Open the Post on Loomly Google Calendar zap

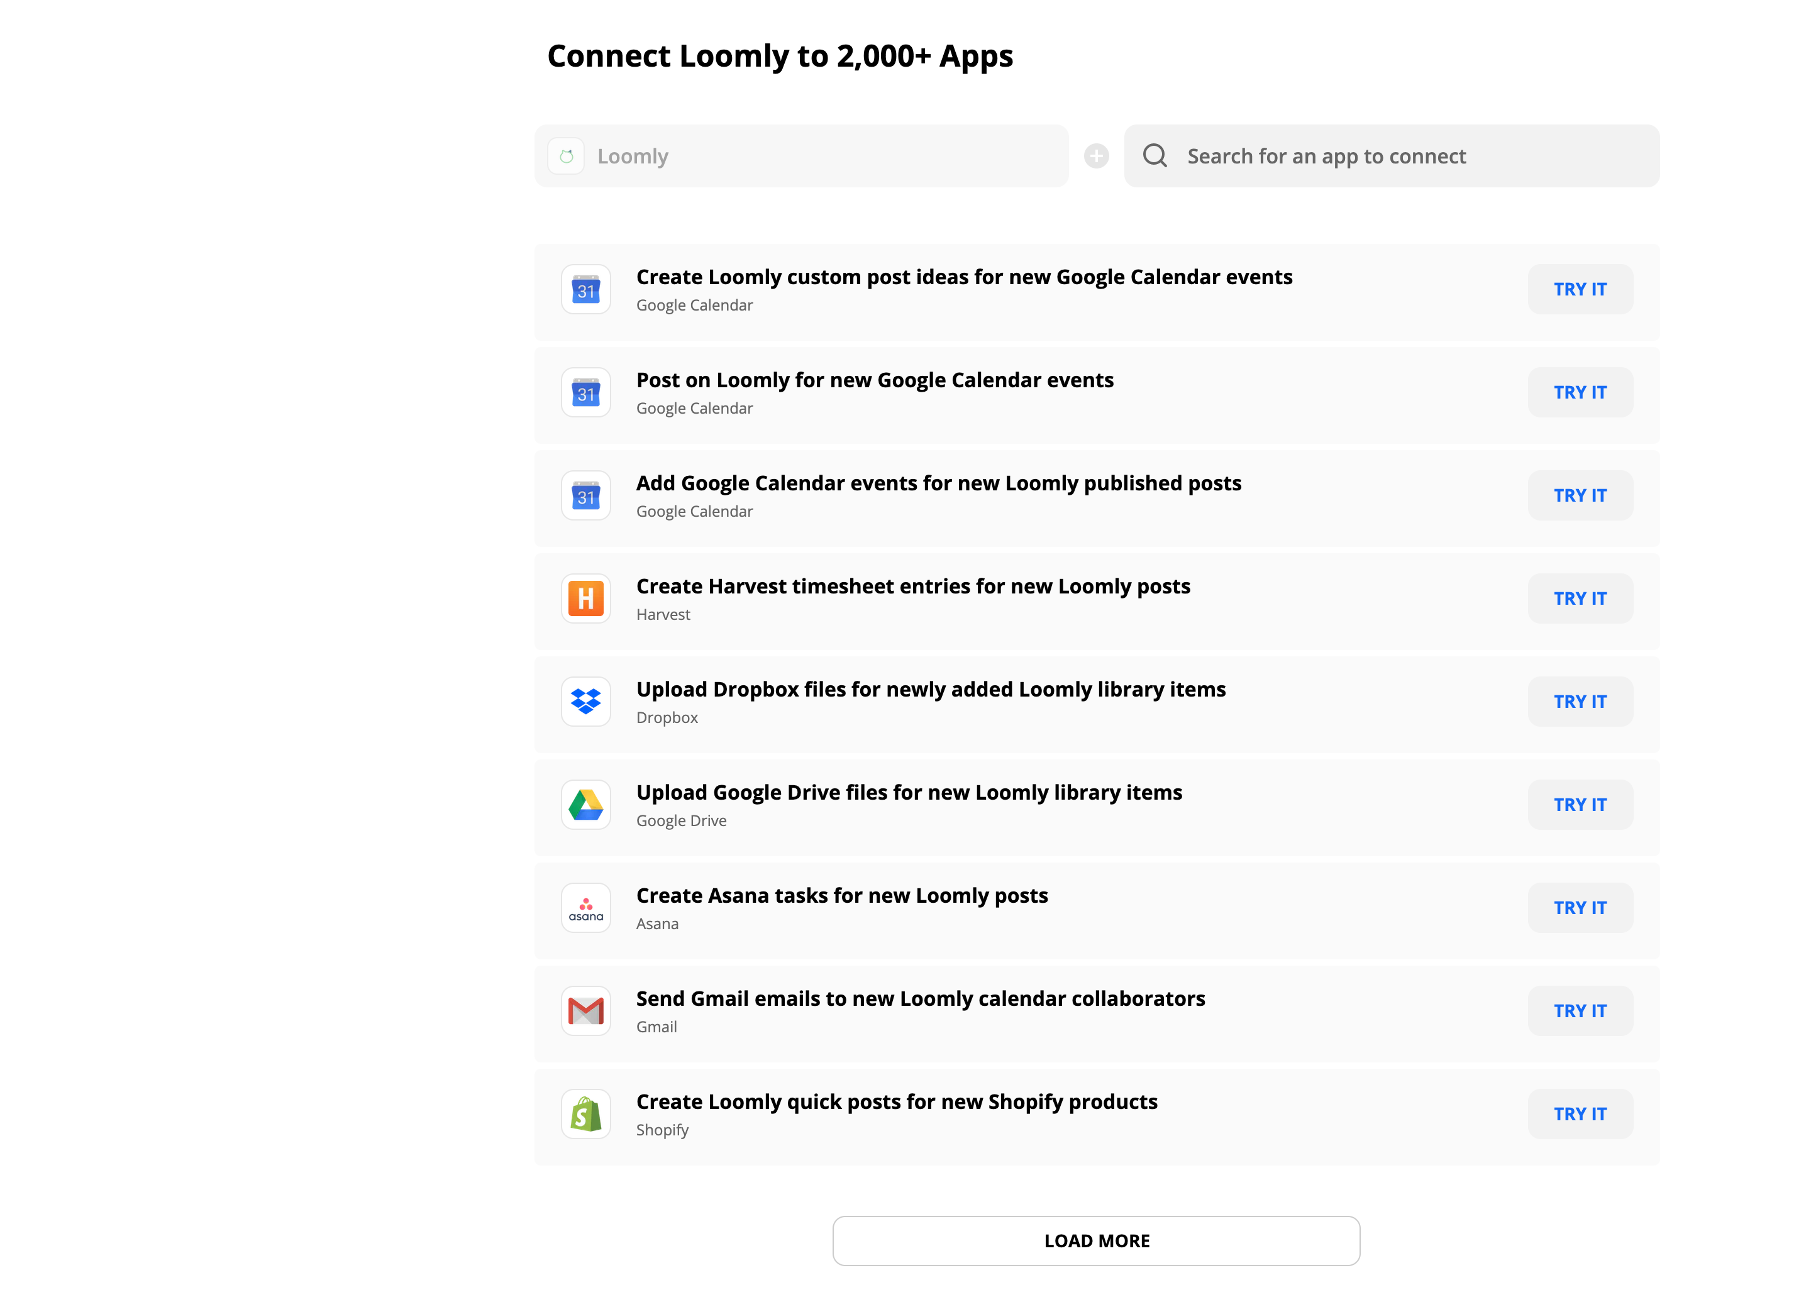point(875,380)
